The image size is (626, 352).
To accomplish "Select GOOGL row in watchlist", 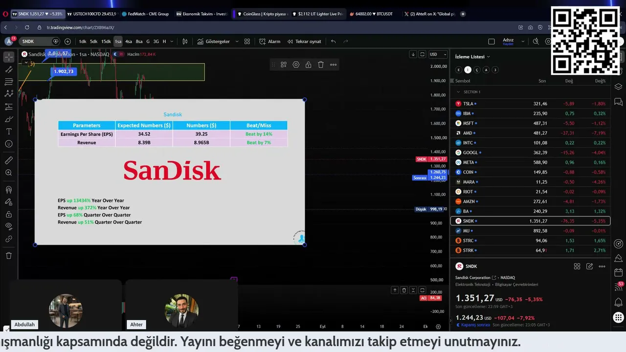I will click(531, 153).
